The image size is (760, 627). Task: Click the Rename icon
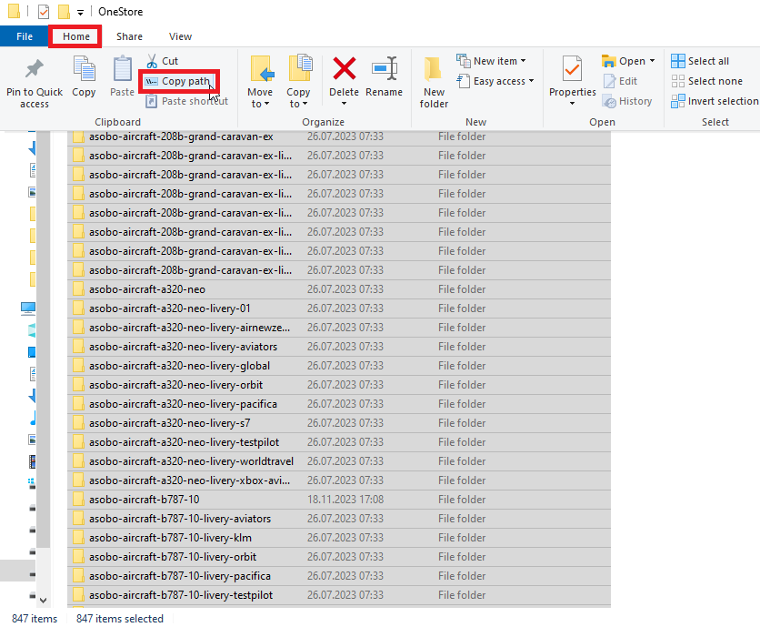pos(385,69)
